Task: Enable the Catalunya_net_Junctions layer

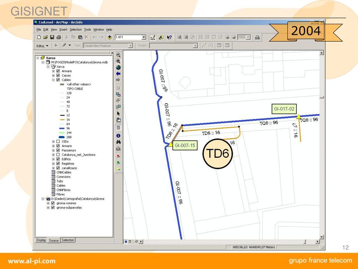Action: 58,154
